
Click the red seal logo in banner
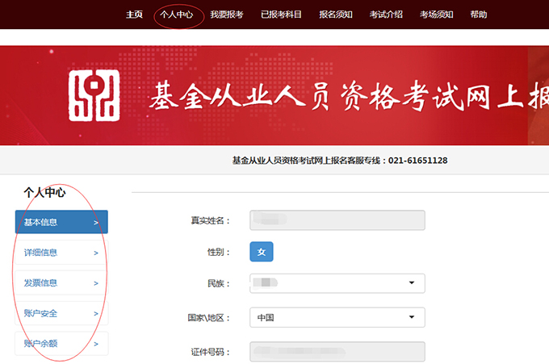pos(93,96)
